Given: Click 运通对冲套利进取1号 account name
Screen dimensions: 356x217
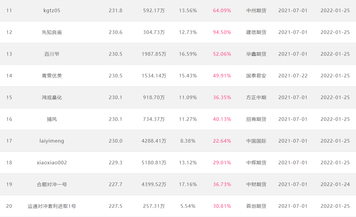Looking at the screenshot, I should (52, 206).
